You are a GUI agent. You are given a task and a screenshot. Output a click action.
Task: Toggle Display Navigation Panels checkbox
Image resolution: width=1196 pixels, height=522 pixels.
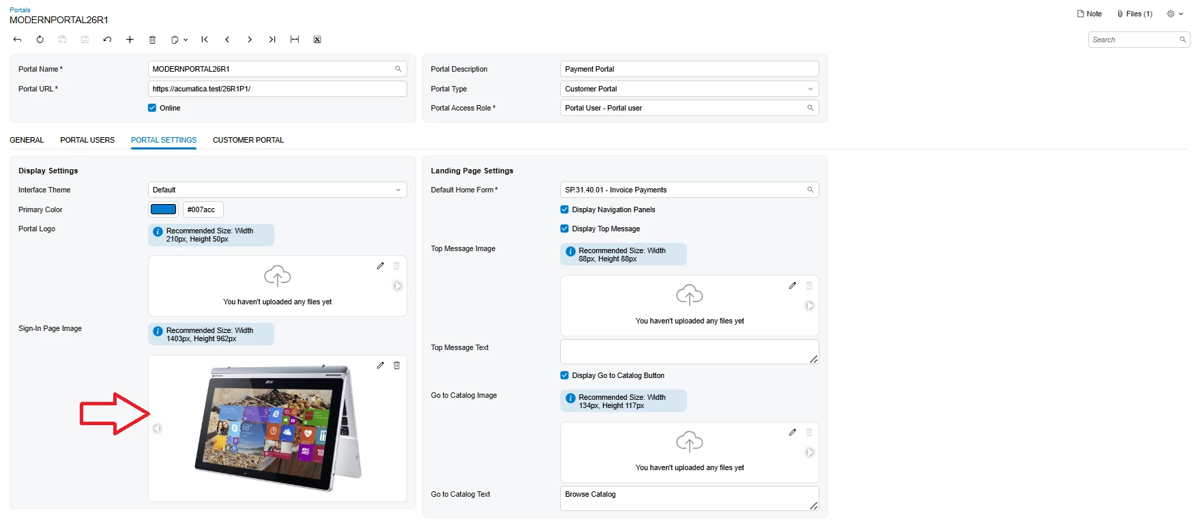point(564,209)
